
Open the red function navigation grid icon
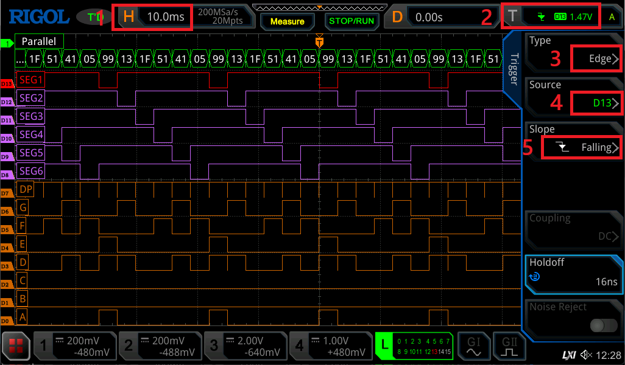[15, 347]
